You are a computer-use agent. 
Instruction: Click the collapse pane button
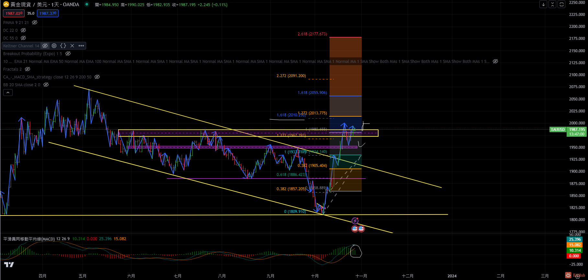pyautogui.click(x=553, y=4)
